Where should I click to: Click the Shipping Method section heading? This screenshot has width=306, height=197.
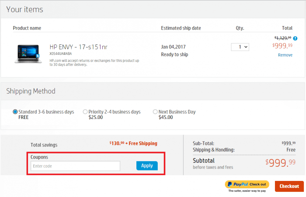tap(31, 91)
